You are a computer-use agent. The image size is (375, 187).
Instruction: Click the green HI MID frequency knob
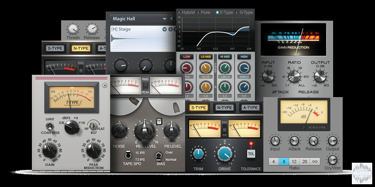[x=225, y=68]
